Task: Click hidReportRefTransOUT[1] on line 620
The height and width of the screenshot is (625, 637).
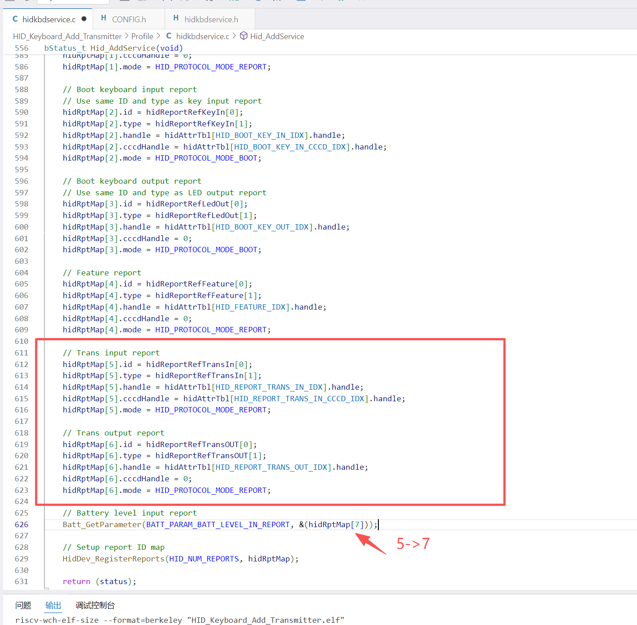Action: pos(208,456)
